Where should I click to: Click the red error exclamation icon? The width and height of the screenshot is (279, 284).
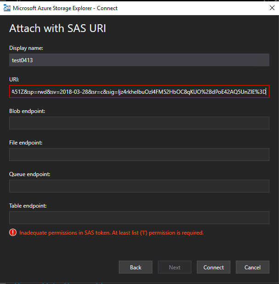point(13,232)
